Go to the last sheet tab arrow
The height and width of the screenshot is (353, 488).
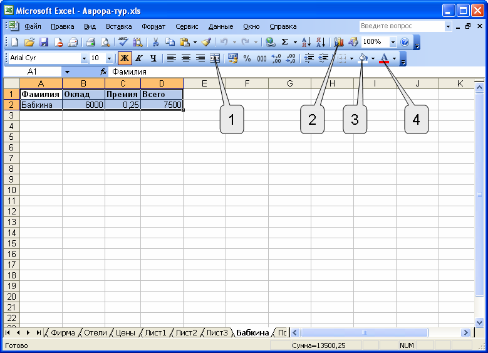[39, 333]
